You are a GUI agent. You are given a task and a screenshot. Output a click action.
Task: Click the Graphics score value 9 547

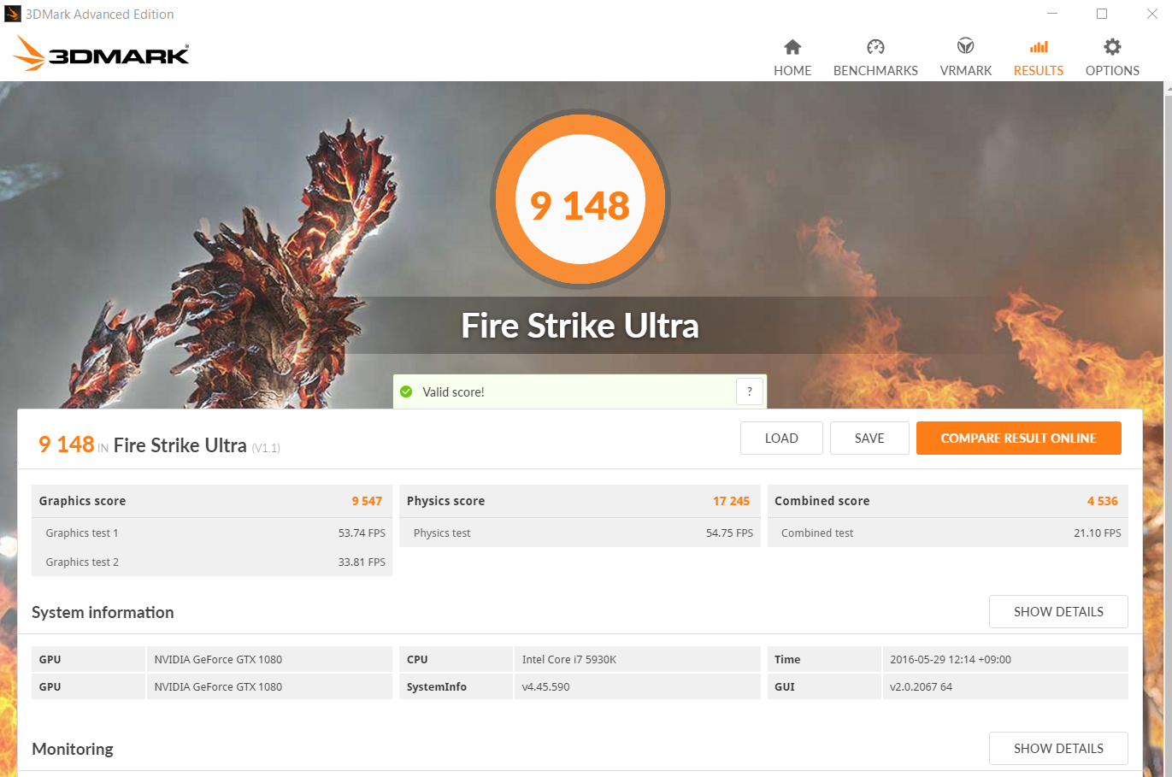[x=367, y=501]
